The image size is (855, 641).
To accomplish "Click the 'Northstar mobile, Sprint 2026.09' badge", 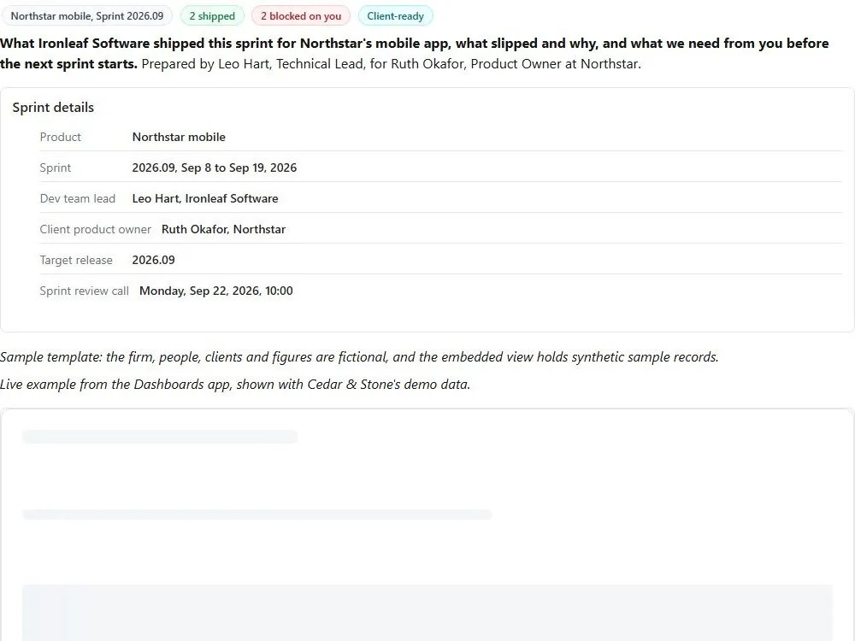I will click(87, 15).
